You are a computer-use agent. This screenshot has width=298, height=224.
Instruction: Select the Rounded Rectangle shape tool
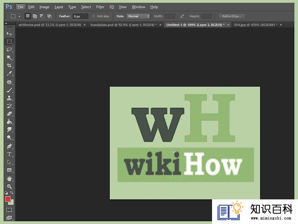point(9,170)
